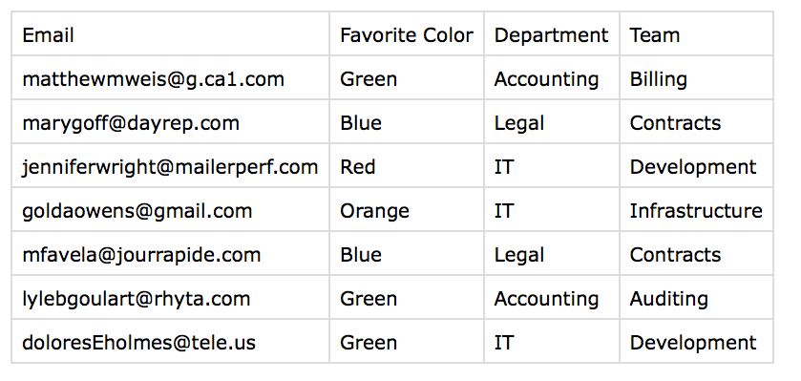Click the Email column header
This screenshot has height=381, width=801.
[x=170, y=33]
